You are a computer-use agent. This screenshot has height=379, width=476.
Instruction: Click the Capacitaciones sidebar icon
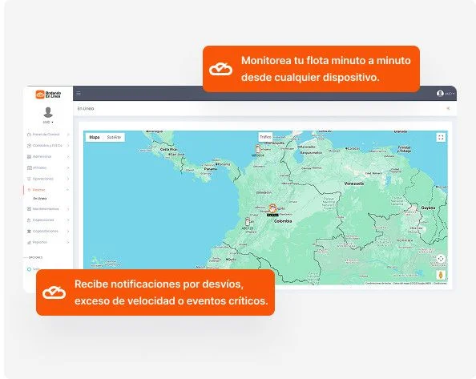click(x=29, y=232)
